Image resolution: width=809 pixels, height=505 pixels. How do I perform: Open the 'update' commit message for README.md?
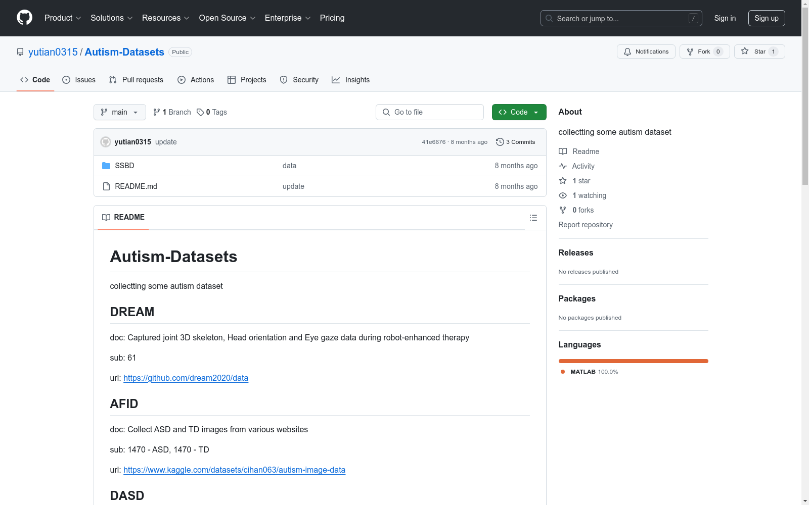click(x=293, y=186)
